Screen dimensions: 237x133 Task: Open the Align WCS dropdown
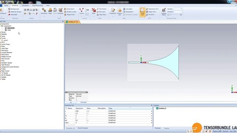pos(151,12)
